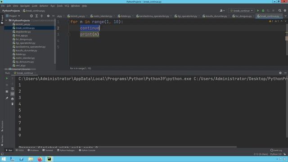288x162 pixels.
Task: Toggle scroll to end icon in Run console
Action: (x=12, y=94)
